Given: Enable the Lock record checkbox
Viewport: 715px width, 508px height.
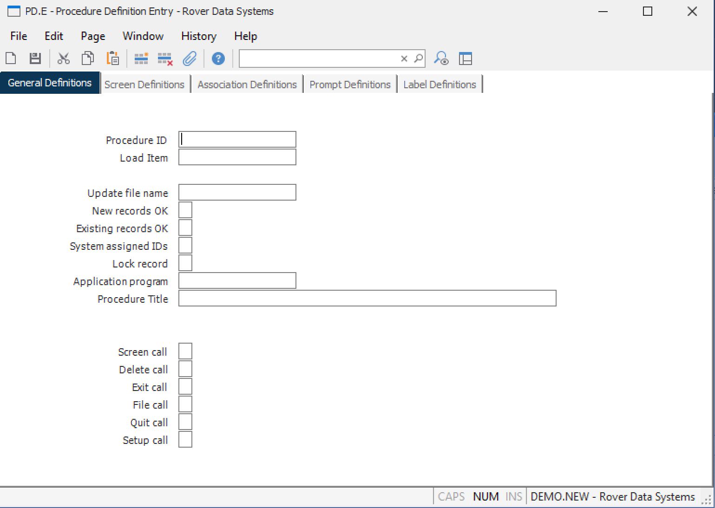Looking at the screenshot, I should click(185, 263).
